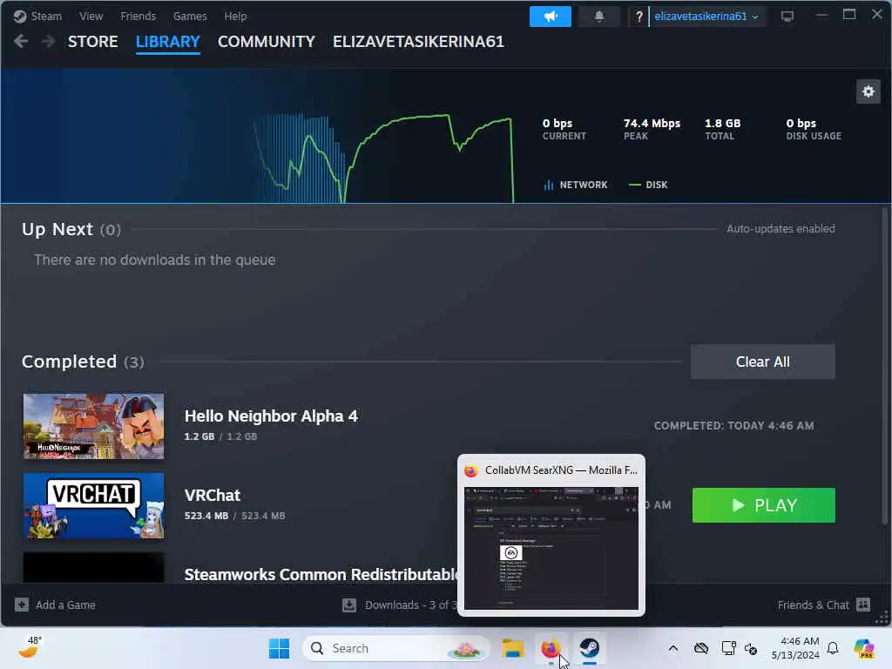892x669 pixels.
Task: Select Hello Neighbor Alpha 4 title
Action: (x=272, y=416)
